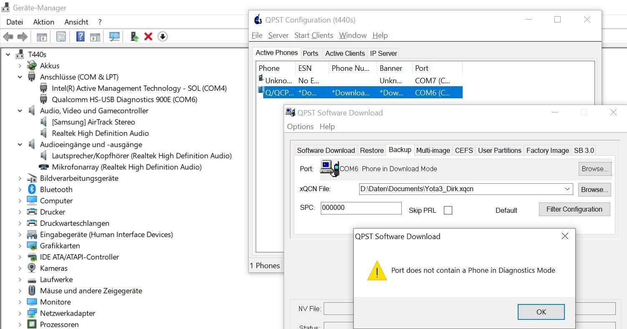Screen dimensions: 627x329
Task: Click the Mäuse und andere Zeigegeräte mouse icon
Action: 32,291
